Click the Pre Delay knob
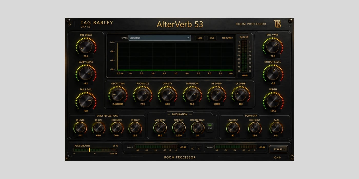 (x=86, y=47)
